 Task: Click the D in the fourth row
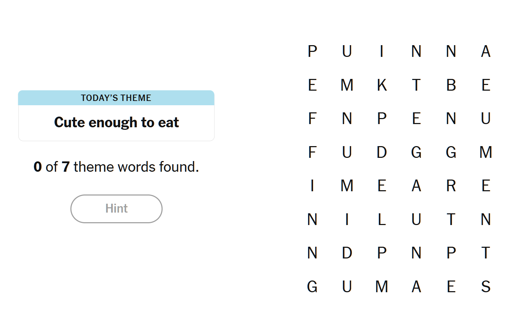(381, 153)
